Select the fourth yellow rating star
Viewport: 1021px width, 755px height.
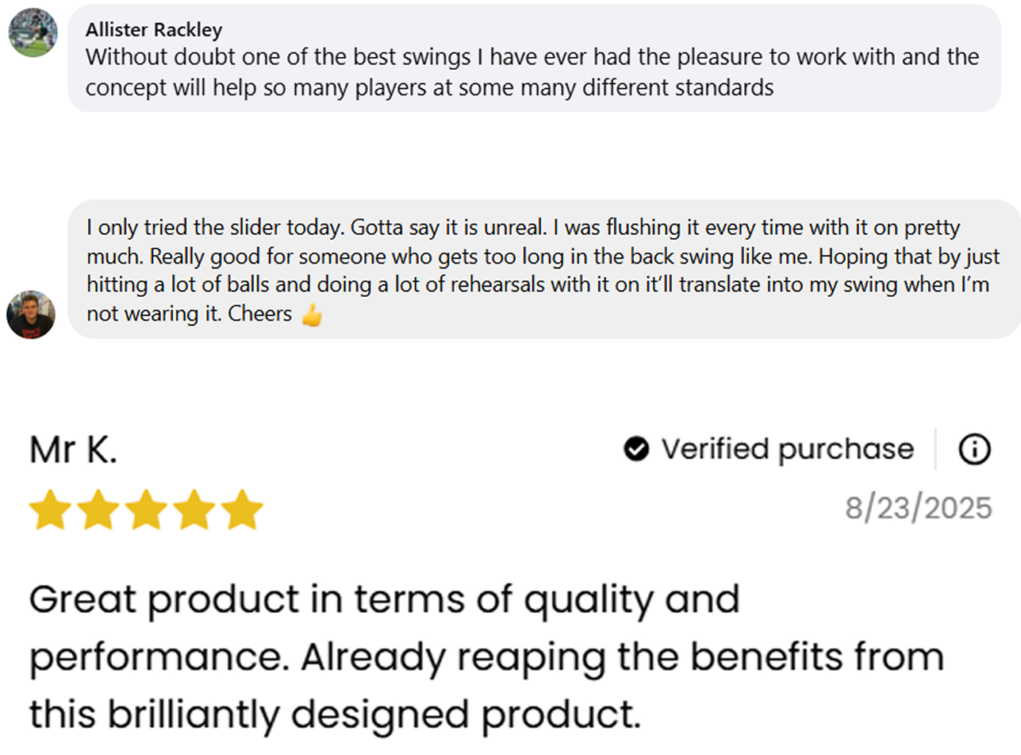click(x=194, y=510)
